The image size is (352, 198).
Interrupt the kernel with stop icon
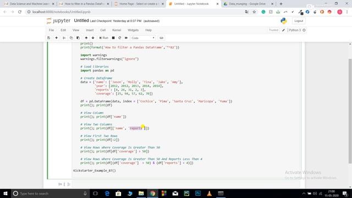pos(113,38)
